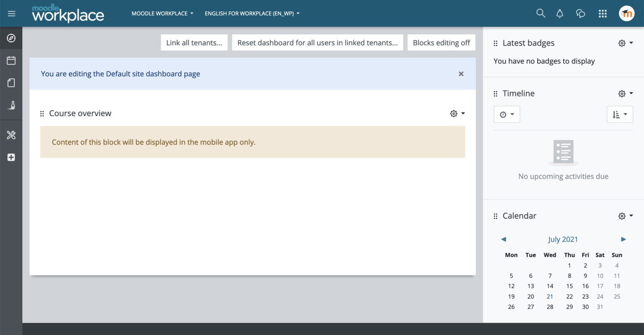Image resolution: width=644 pixels, height=335 pixels.
Task: Click the plus icon in the sidebar
Action: click(x=11, y=157)
